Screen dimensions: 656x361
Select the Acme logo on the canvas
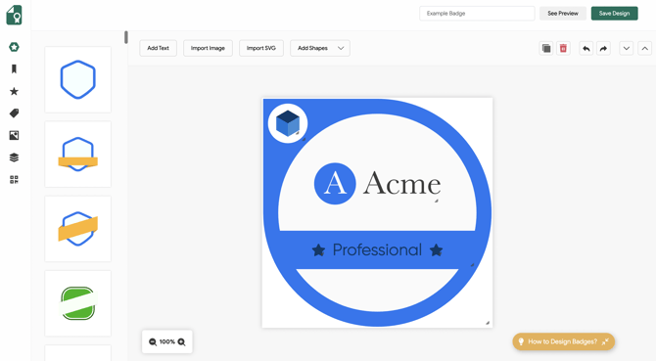377,183
